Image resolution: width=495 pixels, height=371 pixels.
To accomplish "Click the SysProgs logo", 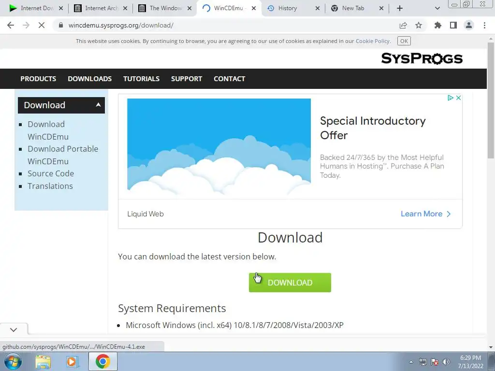I will pos(422,58).
